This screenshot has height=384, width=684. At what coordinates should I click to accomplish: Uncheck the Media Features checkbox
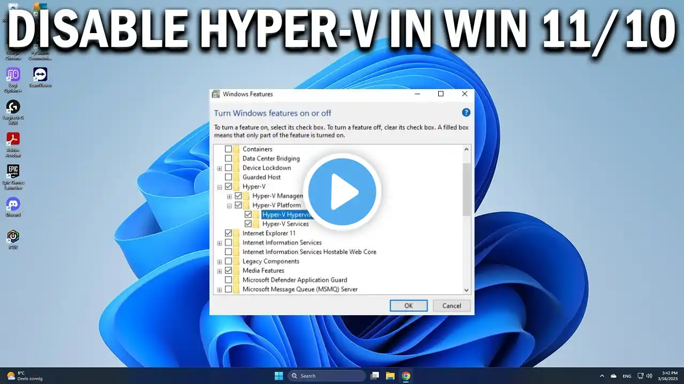229,270
